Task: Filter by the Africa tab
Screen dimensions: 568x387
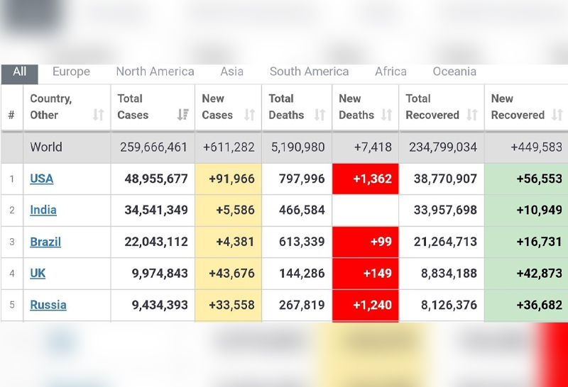Action: (390, 72)
